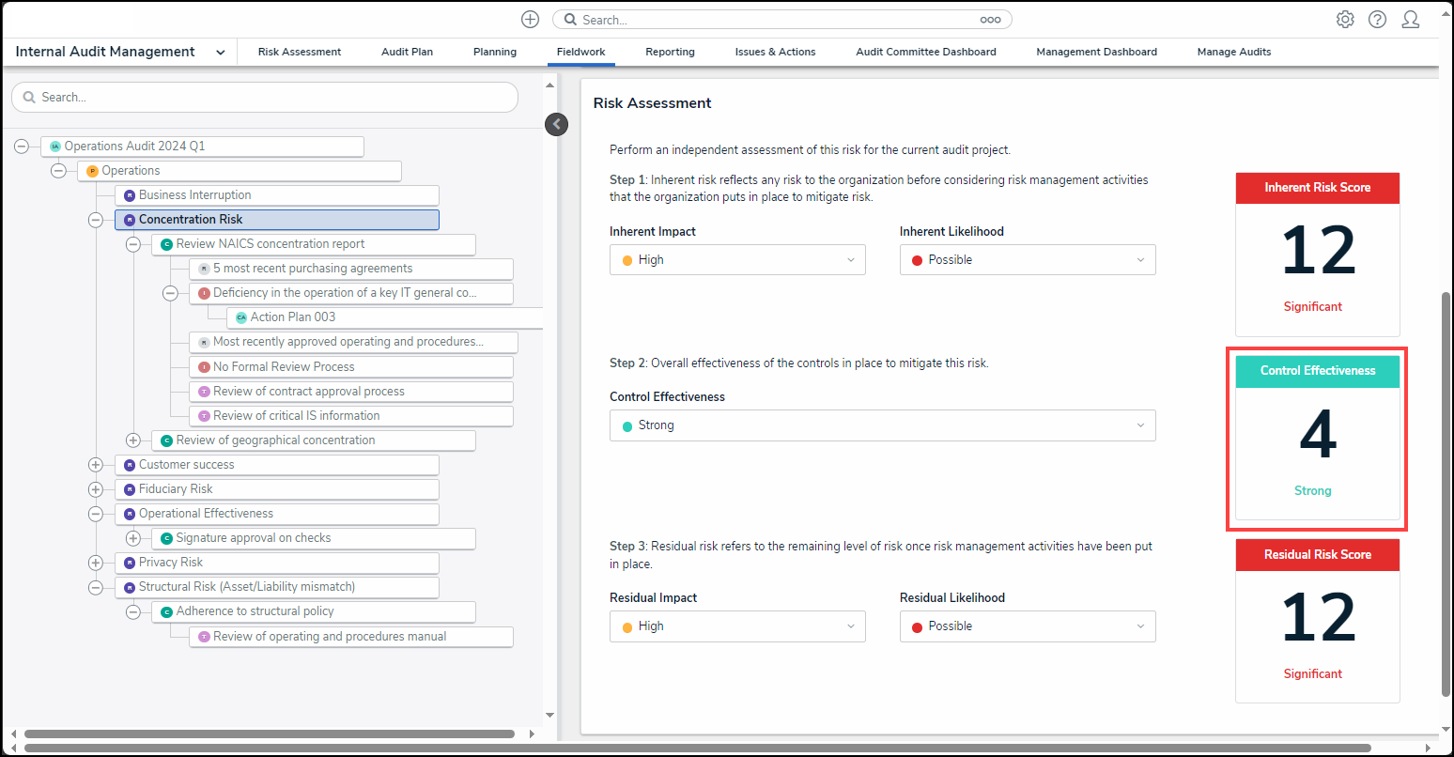Switch to the Reporting tab

pos(670,52)
